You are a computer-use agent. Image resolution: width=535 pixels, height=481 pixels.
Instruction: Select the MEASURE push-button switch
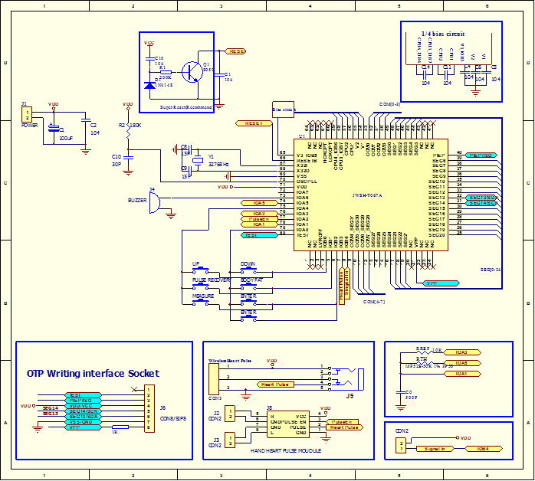pyautogui.click(x=201, y=302)
